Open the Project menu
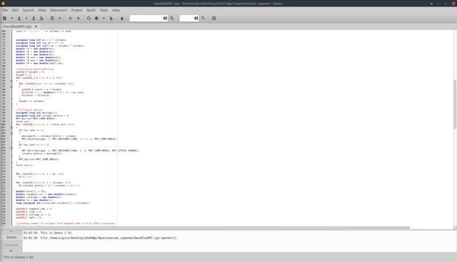457x262 pixels. tap(77, 10)
